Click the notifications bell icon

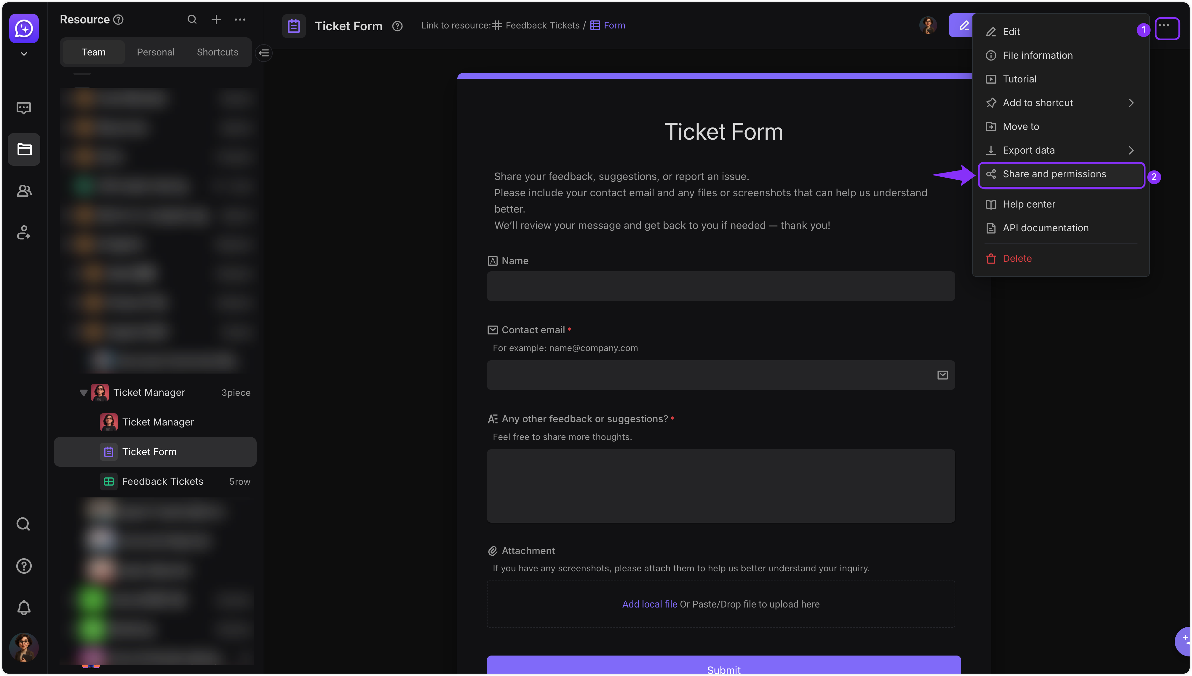[24, 607]
